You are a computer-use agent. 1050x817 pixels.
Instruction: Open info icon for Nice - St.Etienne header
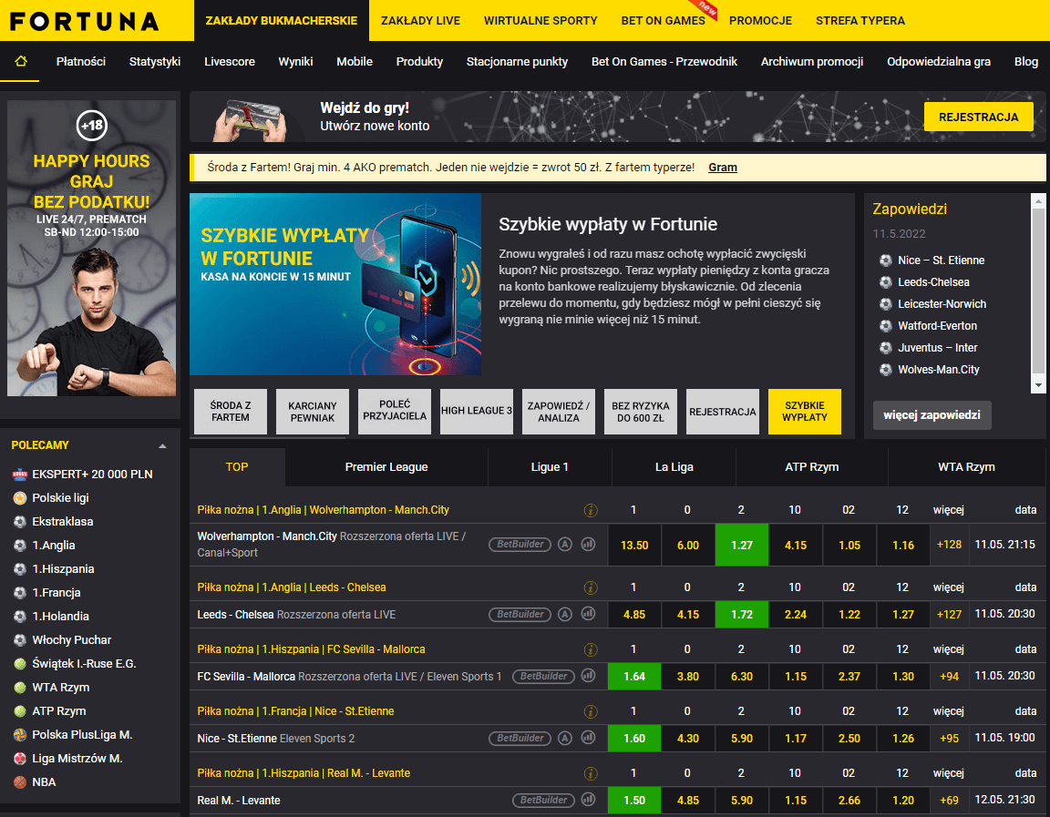click(591, 712)
